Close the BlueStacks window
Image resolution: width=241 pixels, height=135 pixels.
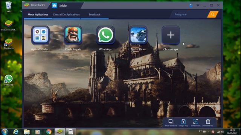point(218,5)
